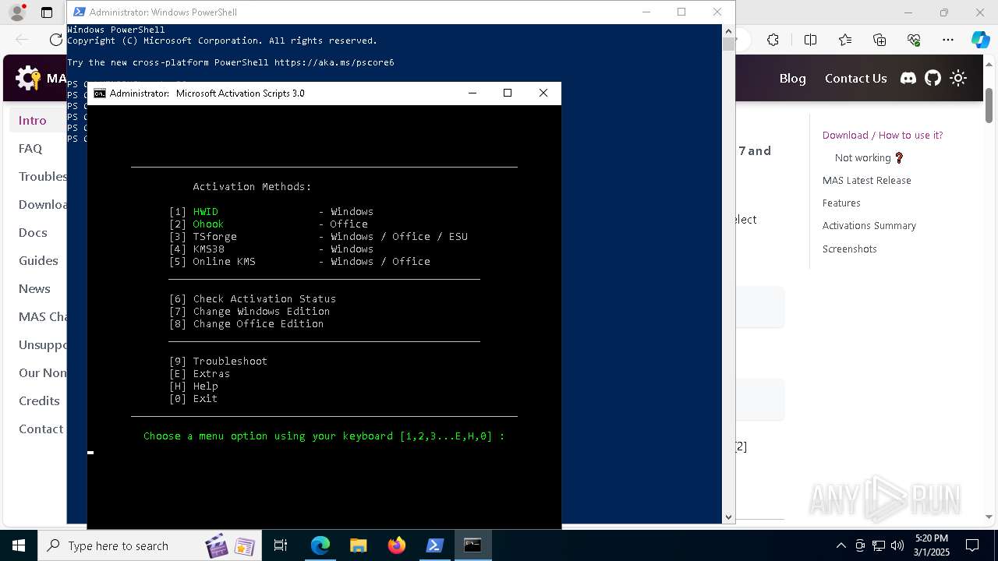Click the Edge back arrow button

22,40
